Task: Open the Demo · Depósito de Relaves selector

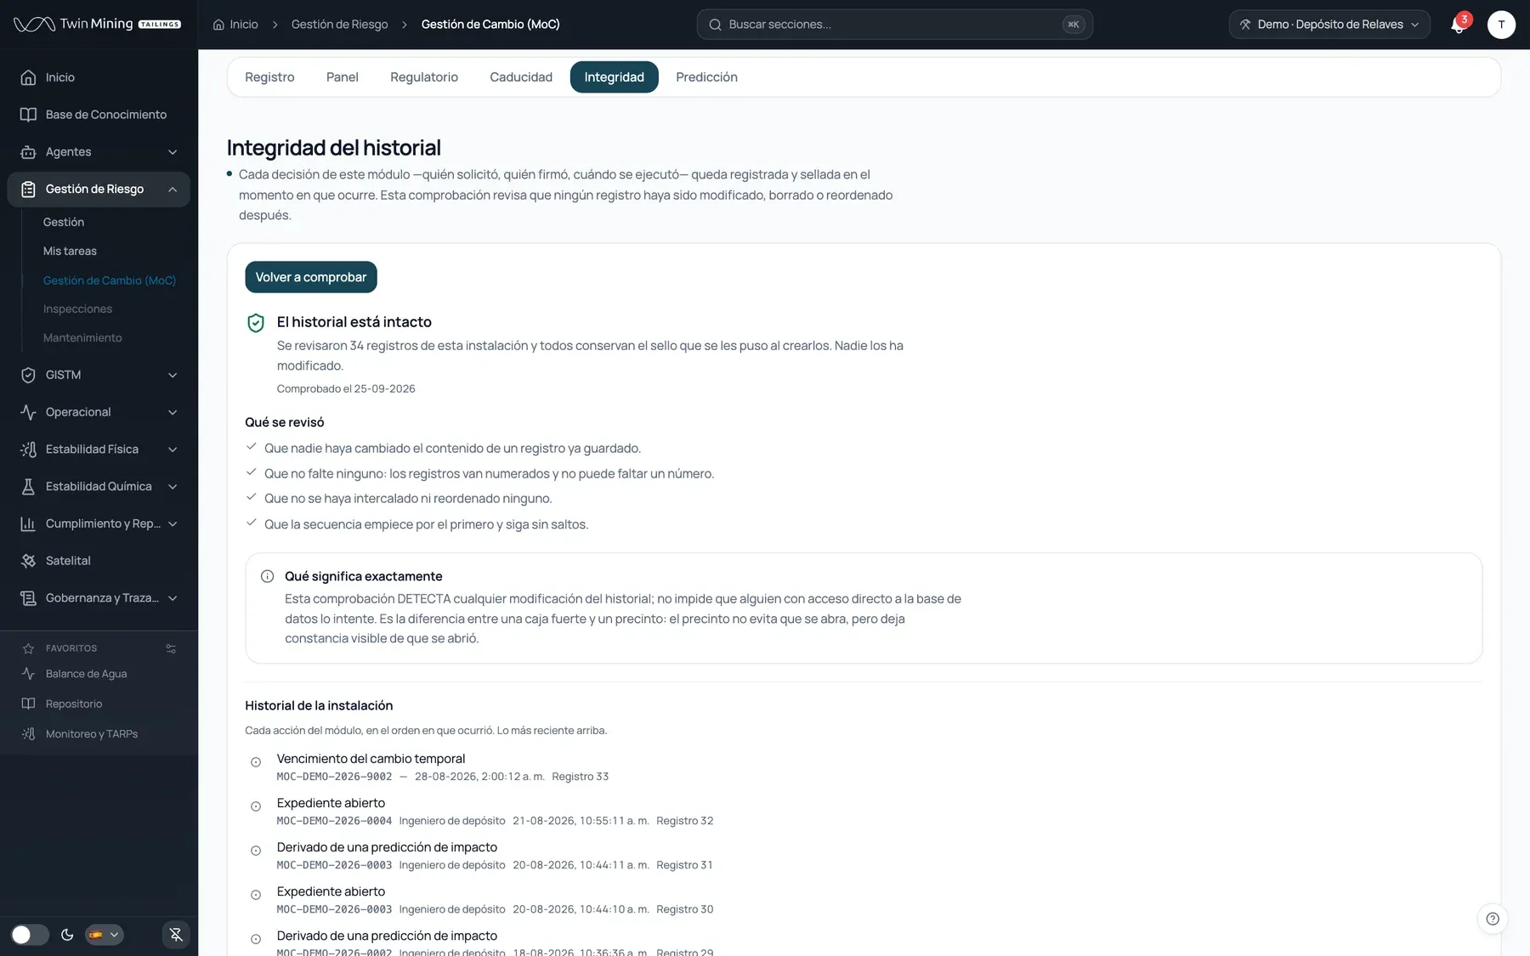Action: click(x=1329, y=24)
